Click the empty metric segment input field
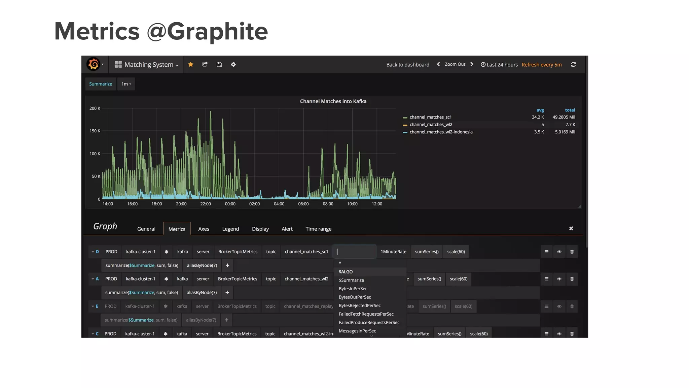 (x=355, y=252)
